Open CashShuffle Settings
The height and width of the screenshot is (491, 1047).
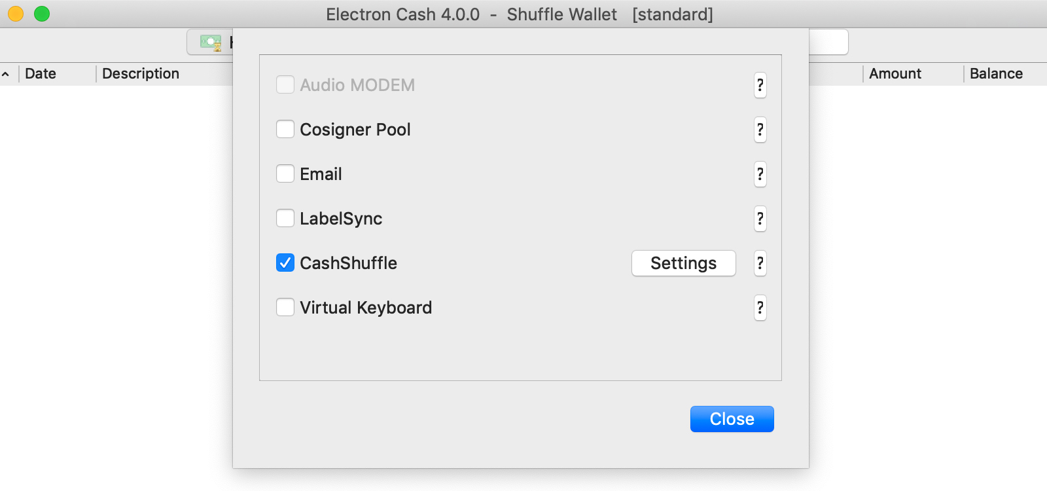pos(683,263)
